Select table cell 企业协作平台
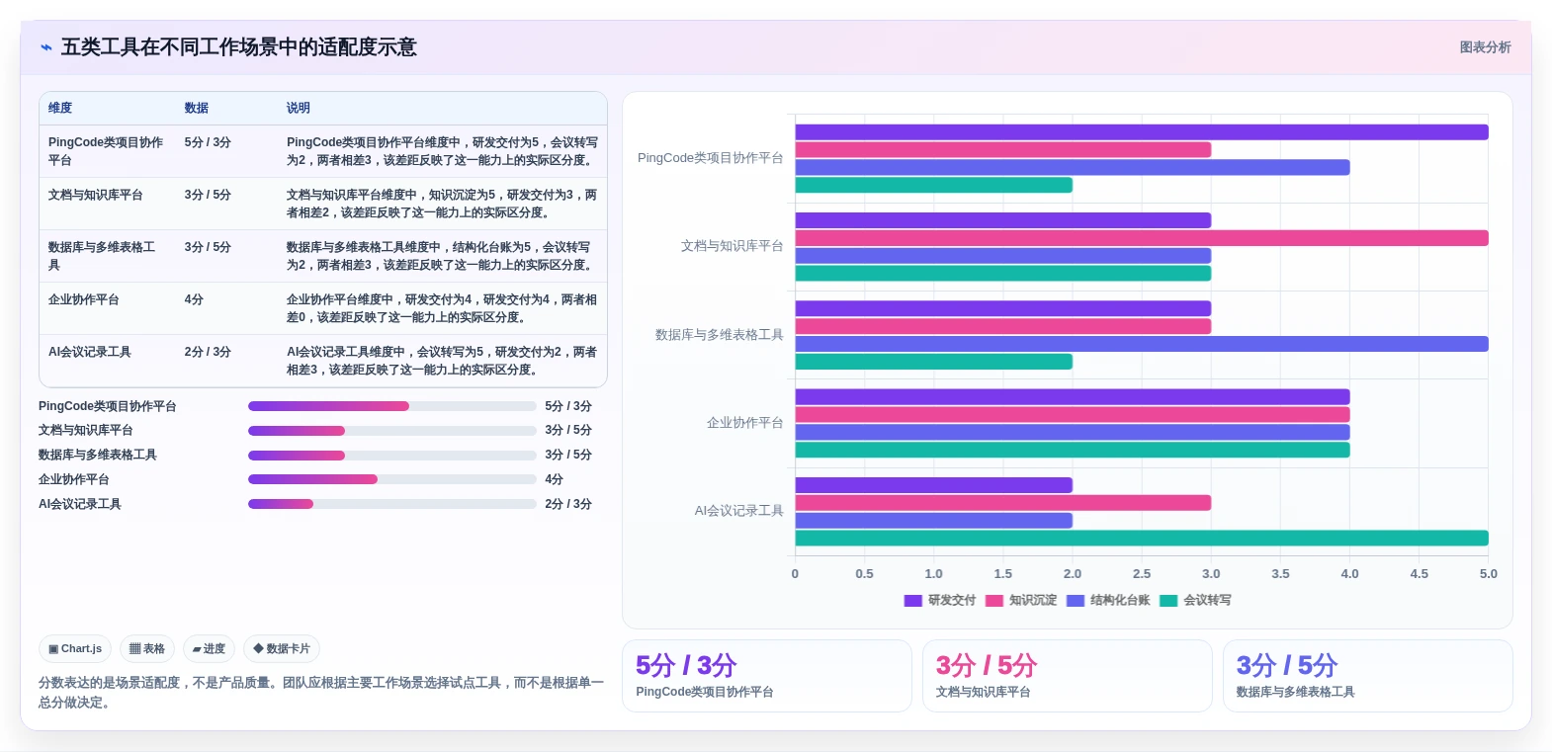Screen dimensions: 1552x752 pyautogui.click(x=107, y=308)
